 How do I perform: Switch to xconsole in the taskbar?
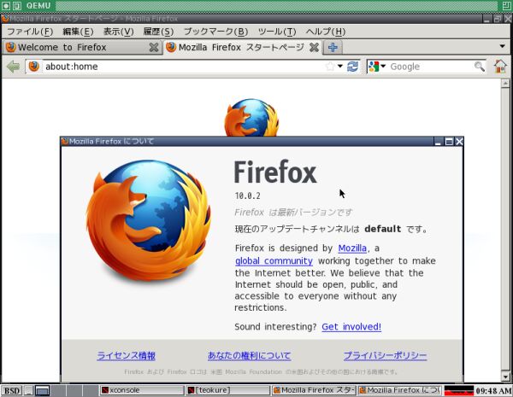141,390
